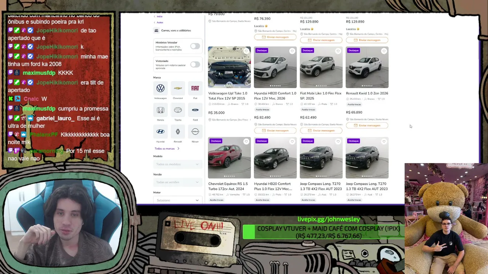488x274 pixels.
Task: Filter by the Honda brand logo
Action: 161,110
